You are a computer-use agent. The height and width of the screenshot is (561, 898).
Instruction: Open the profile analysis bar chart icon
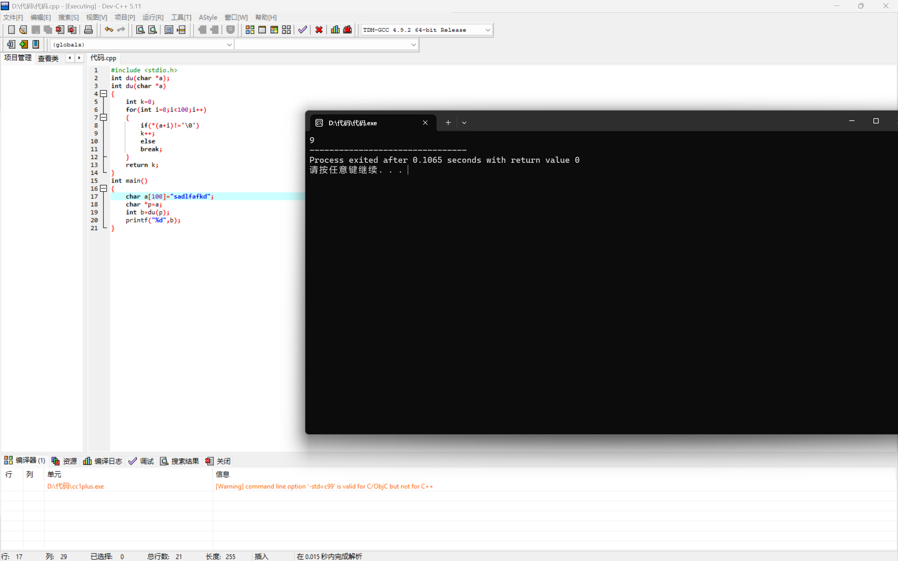335,30
